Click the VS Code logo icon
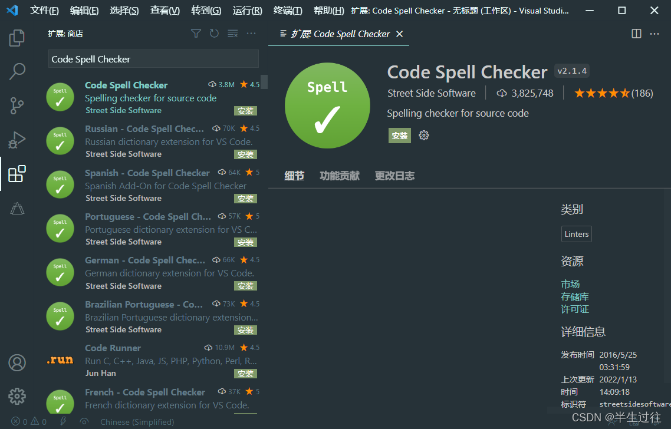This screenshot has width=671, height=429. [x=12, y=10]
